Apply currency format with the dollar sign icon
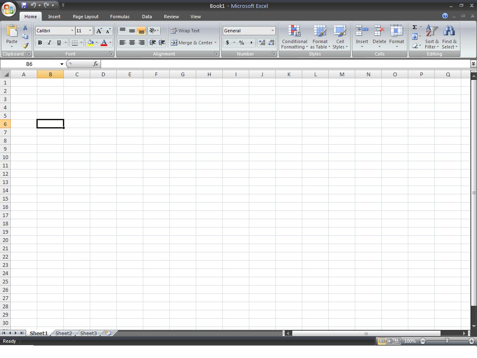 coord(227,43)
